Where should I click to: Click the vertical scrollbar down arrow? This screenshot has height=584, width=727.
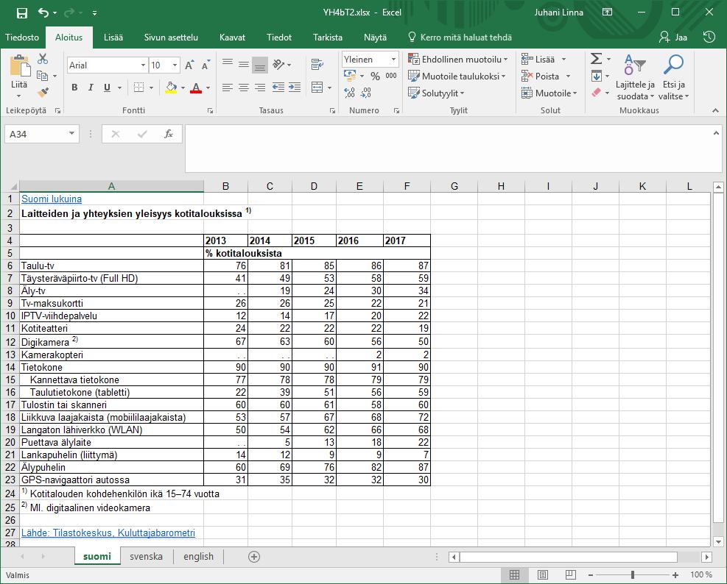coord(718,541)
